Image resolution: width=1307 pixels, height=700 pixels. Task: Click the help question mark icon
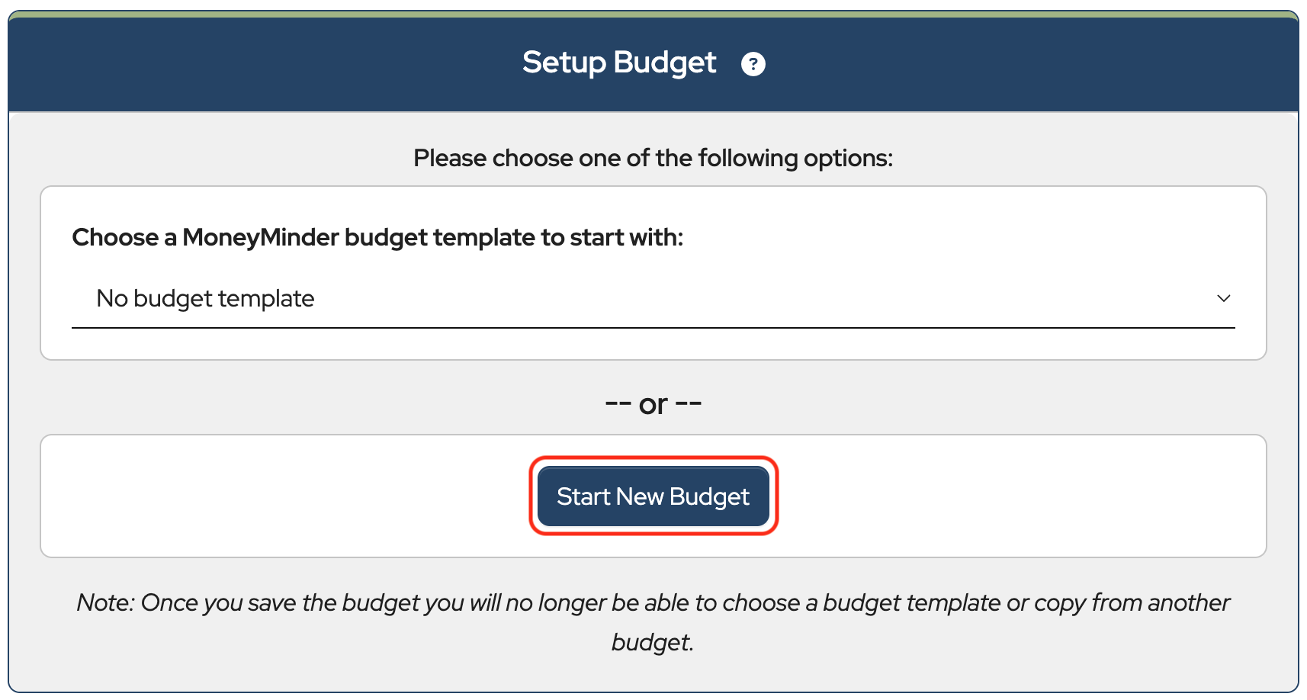point(753,64)
